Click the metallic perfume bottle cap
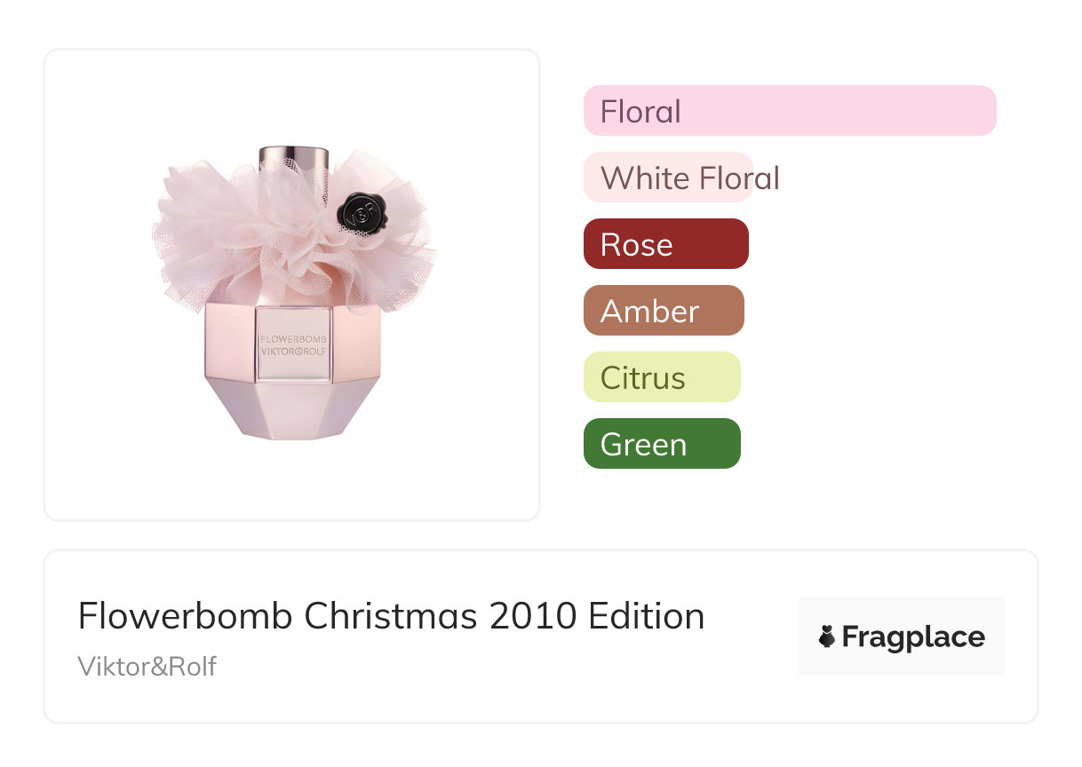The height and width of the screenshot is (767, 1082). click(x=293, y=158)
